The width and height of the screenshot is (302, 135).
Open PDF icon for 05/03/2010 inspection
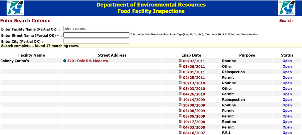[x=180, y=88]
